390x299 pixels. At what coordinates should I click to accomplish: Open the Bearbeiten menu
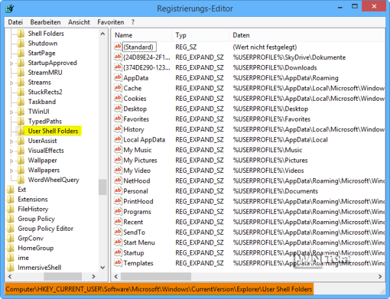point(45,22)
